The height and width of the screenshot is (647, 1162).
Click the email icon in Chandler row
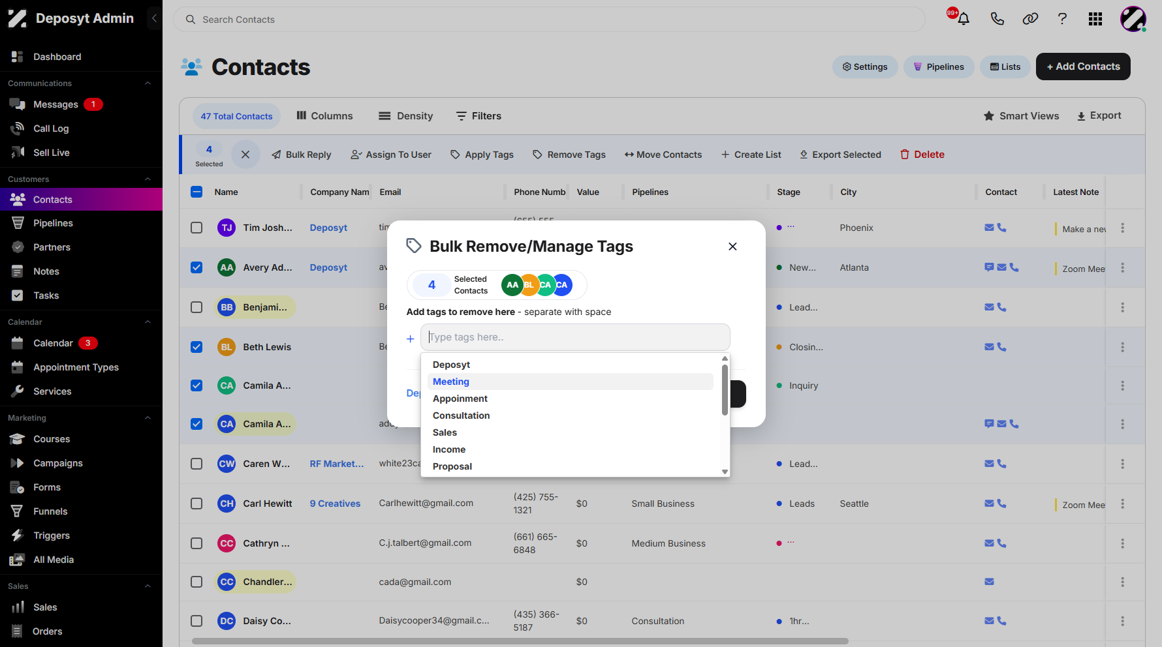pos(989,582)
